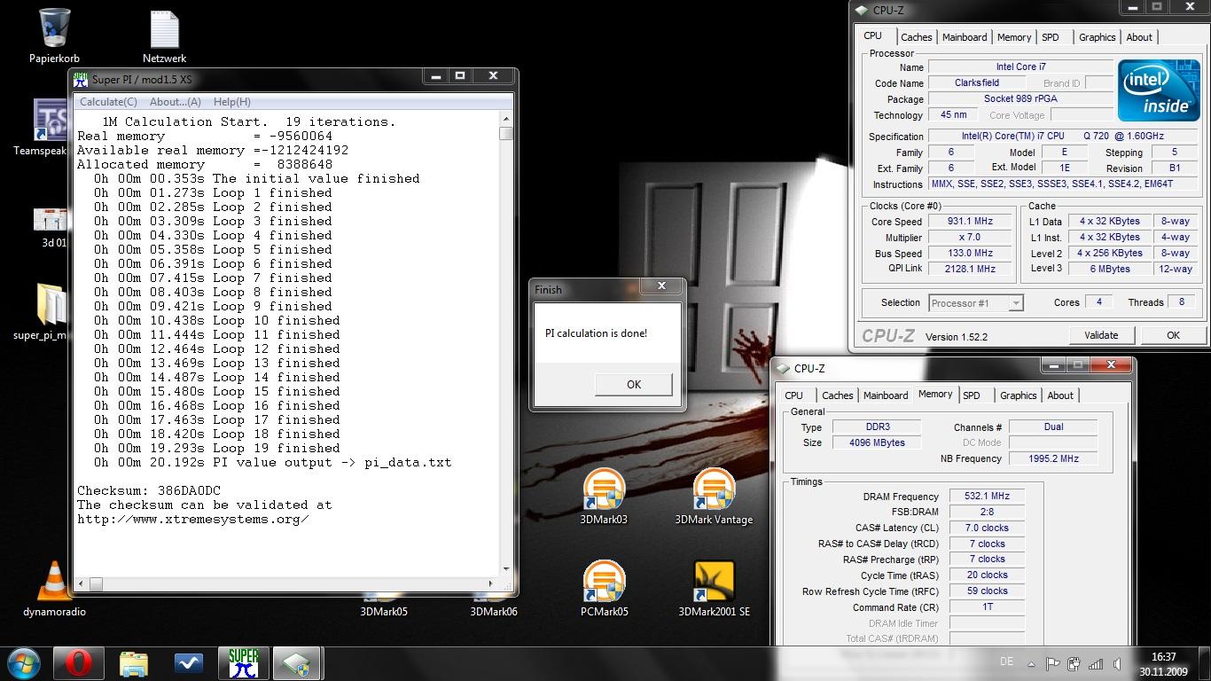Click the Name field Intel Core i7

pos(1020,67)
